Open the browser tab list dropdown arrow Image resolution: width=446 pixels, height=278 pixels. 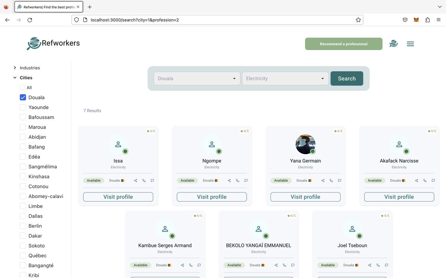(440, 7)
